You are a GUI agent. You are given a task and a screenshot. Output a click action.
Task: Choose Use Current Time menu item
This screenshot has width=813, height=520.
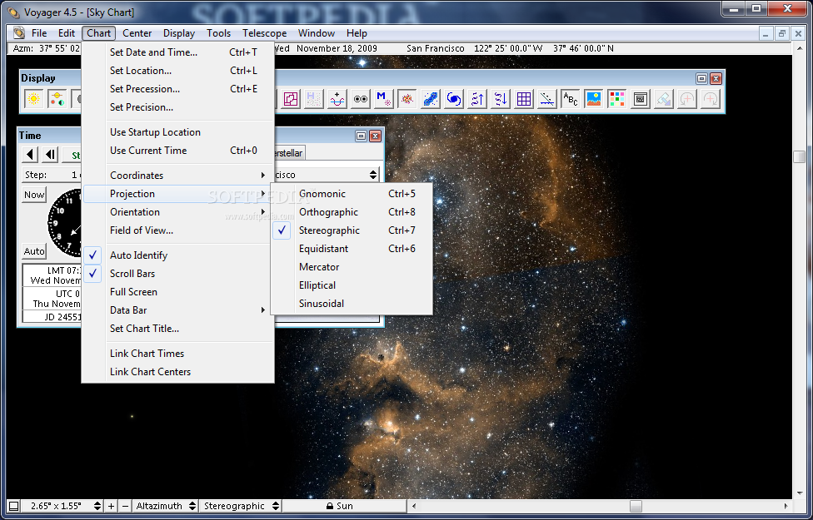coord(177,151)
